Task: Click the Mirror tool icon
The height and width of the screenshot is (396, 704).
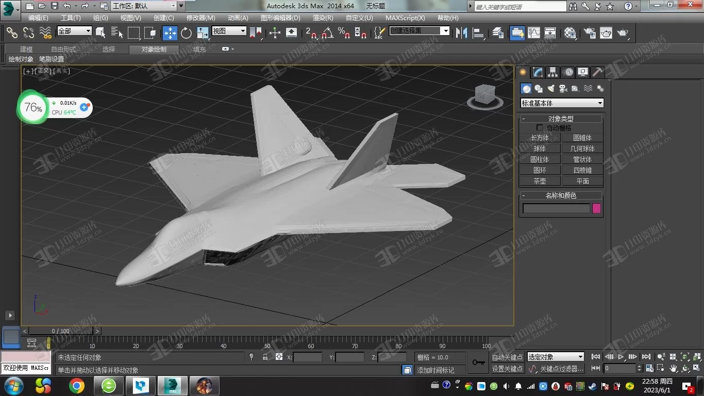Action: pyautogui.click(x=462, y=33)
